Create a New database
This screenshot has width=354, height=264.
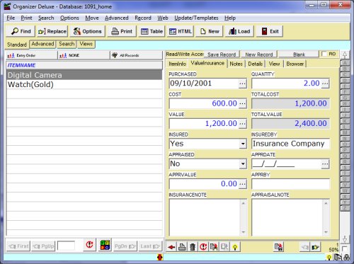pos(210,31)
